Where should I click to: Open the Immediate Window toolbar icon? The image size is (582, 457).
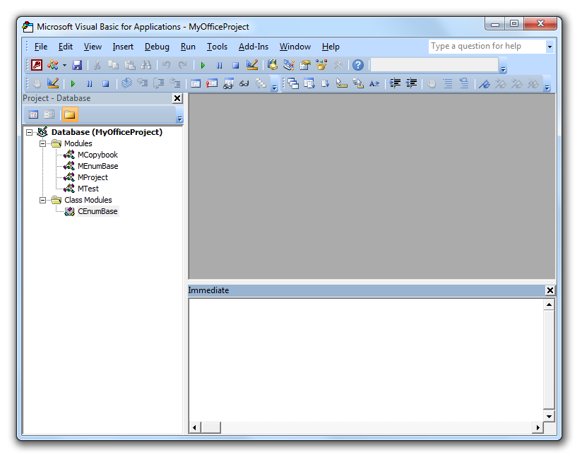[212, 83]
